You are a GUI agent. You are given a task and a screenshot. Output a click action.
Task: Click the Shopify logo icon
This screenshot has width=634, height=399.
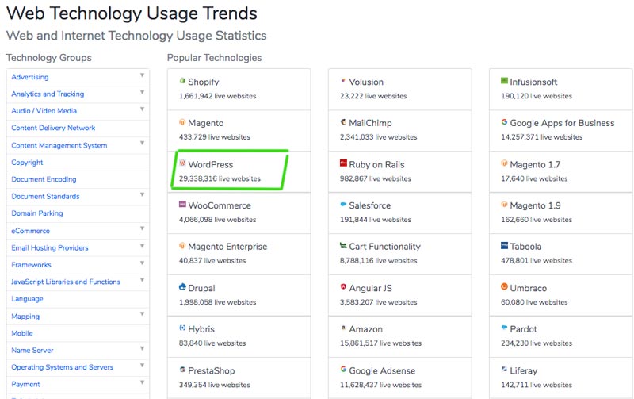pos(182,81)
